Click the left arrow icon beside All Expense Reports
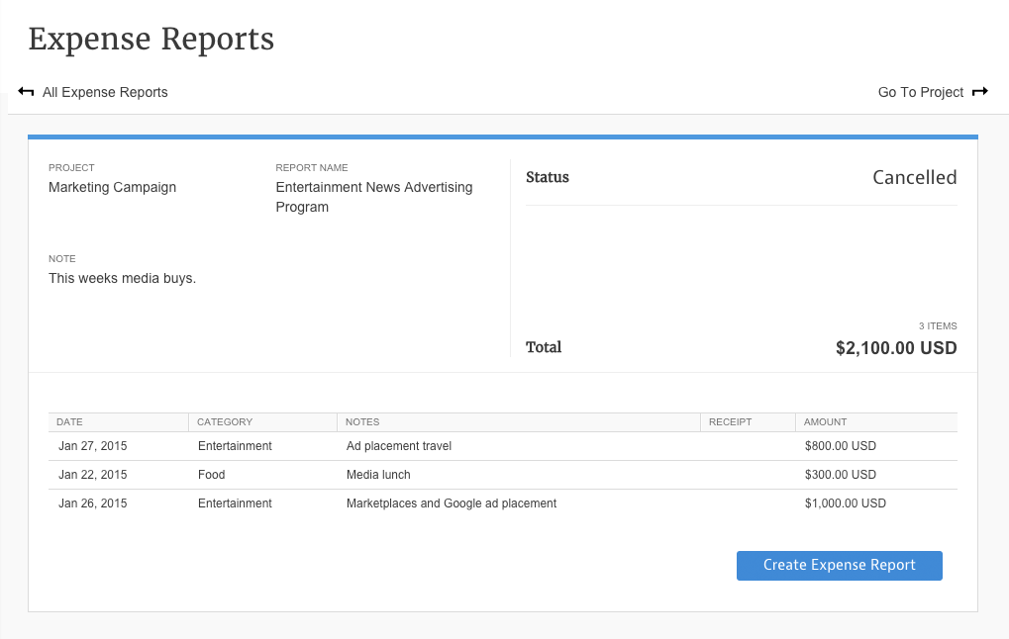This screenshot has height=639, width=1009. click(x=27, y=92)
